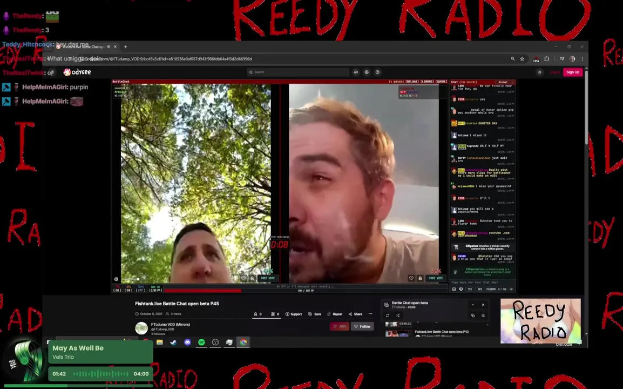Open the Odysee help question-mark icon
623x389 pixels.
coord(377,72)
